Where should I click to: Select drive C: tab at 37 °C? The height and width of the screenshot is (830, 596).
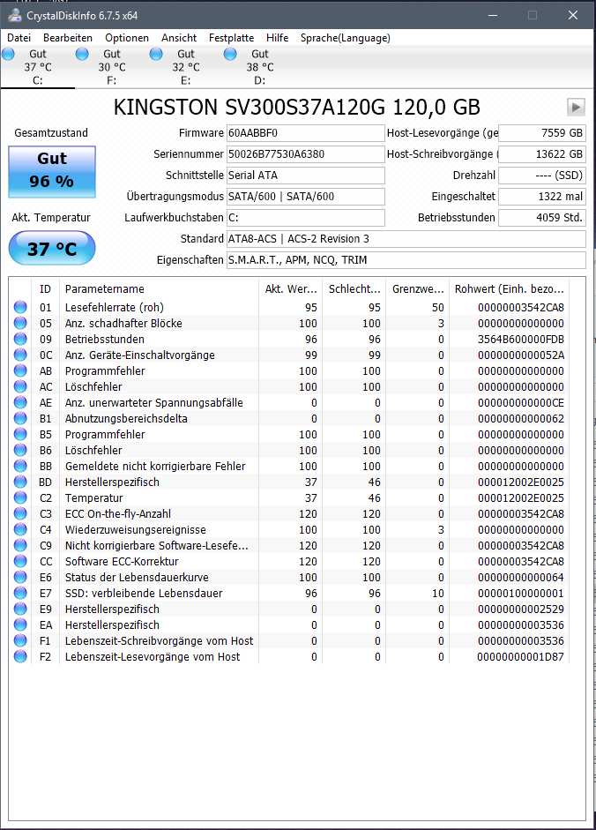38,67
